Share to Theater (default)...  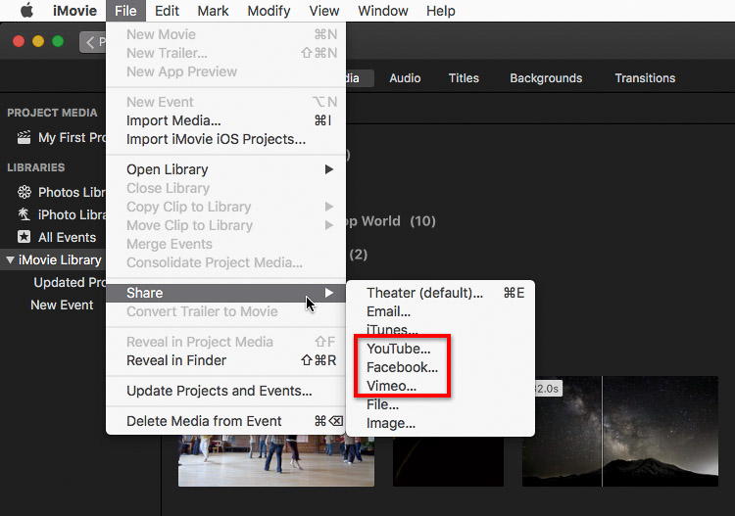(x=440, y=293)
